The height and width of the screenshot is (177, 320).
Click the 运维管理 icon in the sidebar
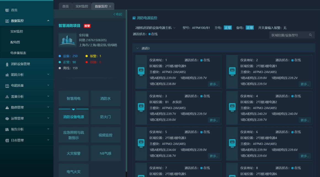tap(7, 119)
